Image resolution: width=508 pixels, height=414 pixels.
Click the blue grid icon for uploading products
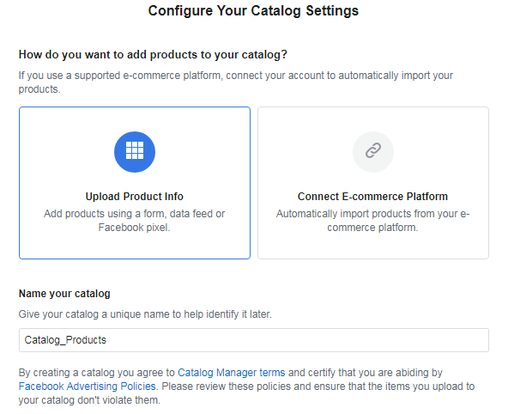(135, 150)
